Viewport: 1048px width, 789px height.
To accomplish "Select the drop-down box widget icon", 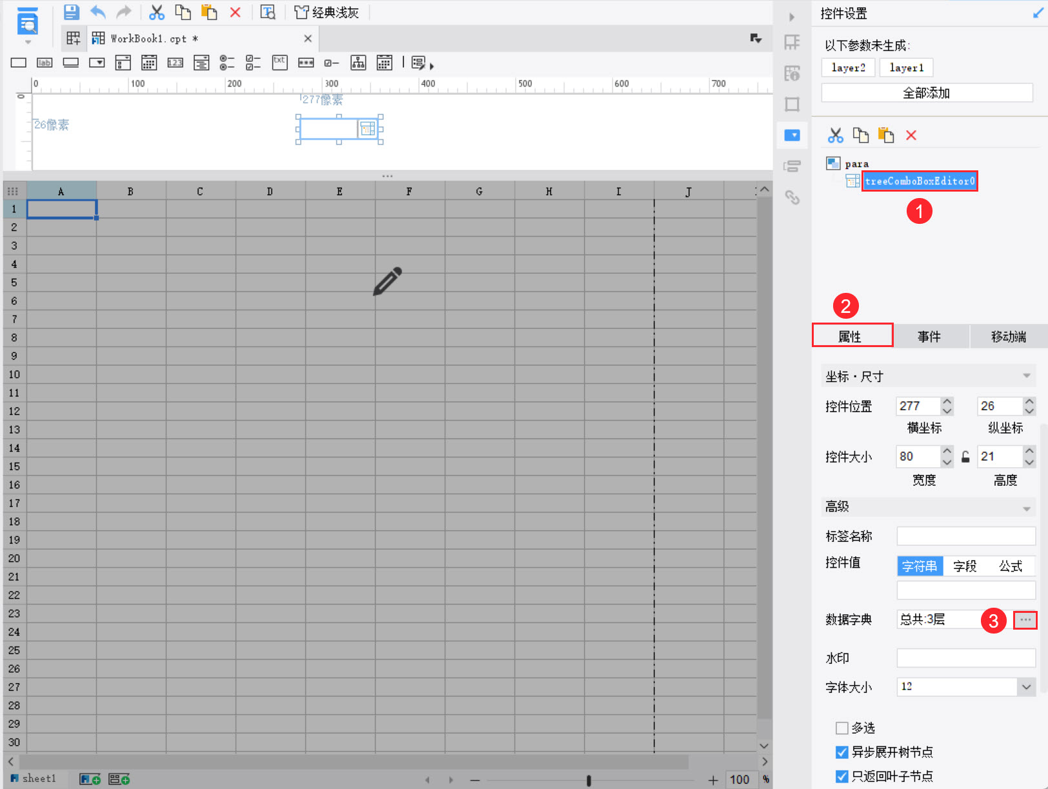I will click(97, 63).
